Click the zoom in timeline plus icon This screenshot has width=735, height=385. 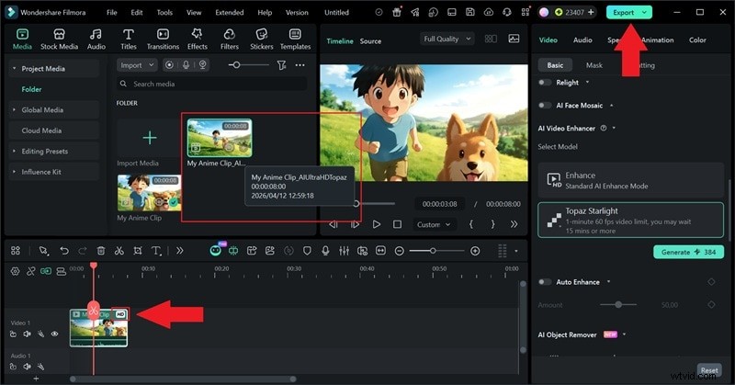click(475, 252)
